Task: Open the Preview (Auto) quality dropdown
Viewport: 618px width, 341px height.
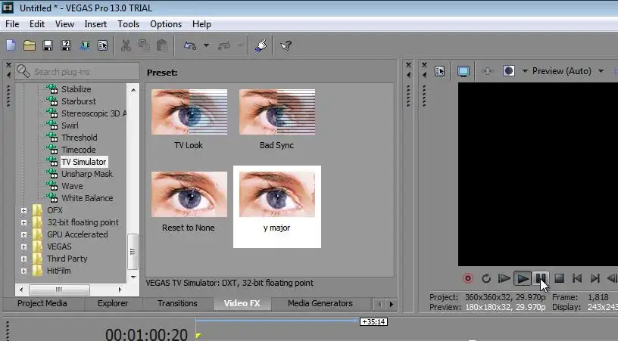Action: coord(601,71)
